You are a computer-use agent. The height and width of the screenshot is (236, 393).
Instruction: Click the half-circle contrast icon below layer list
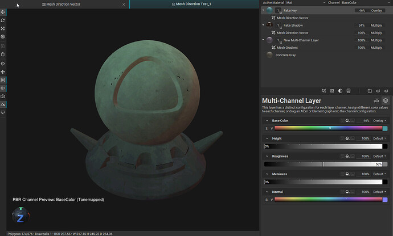point(340,90)
